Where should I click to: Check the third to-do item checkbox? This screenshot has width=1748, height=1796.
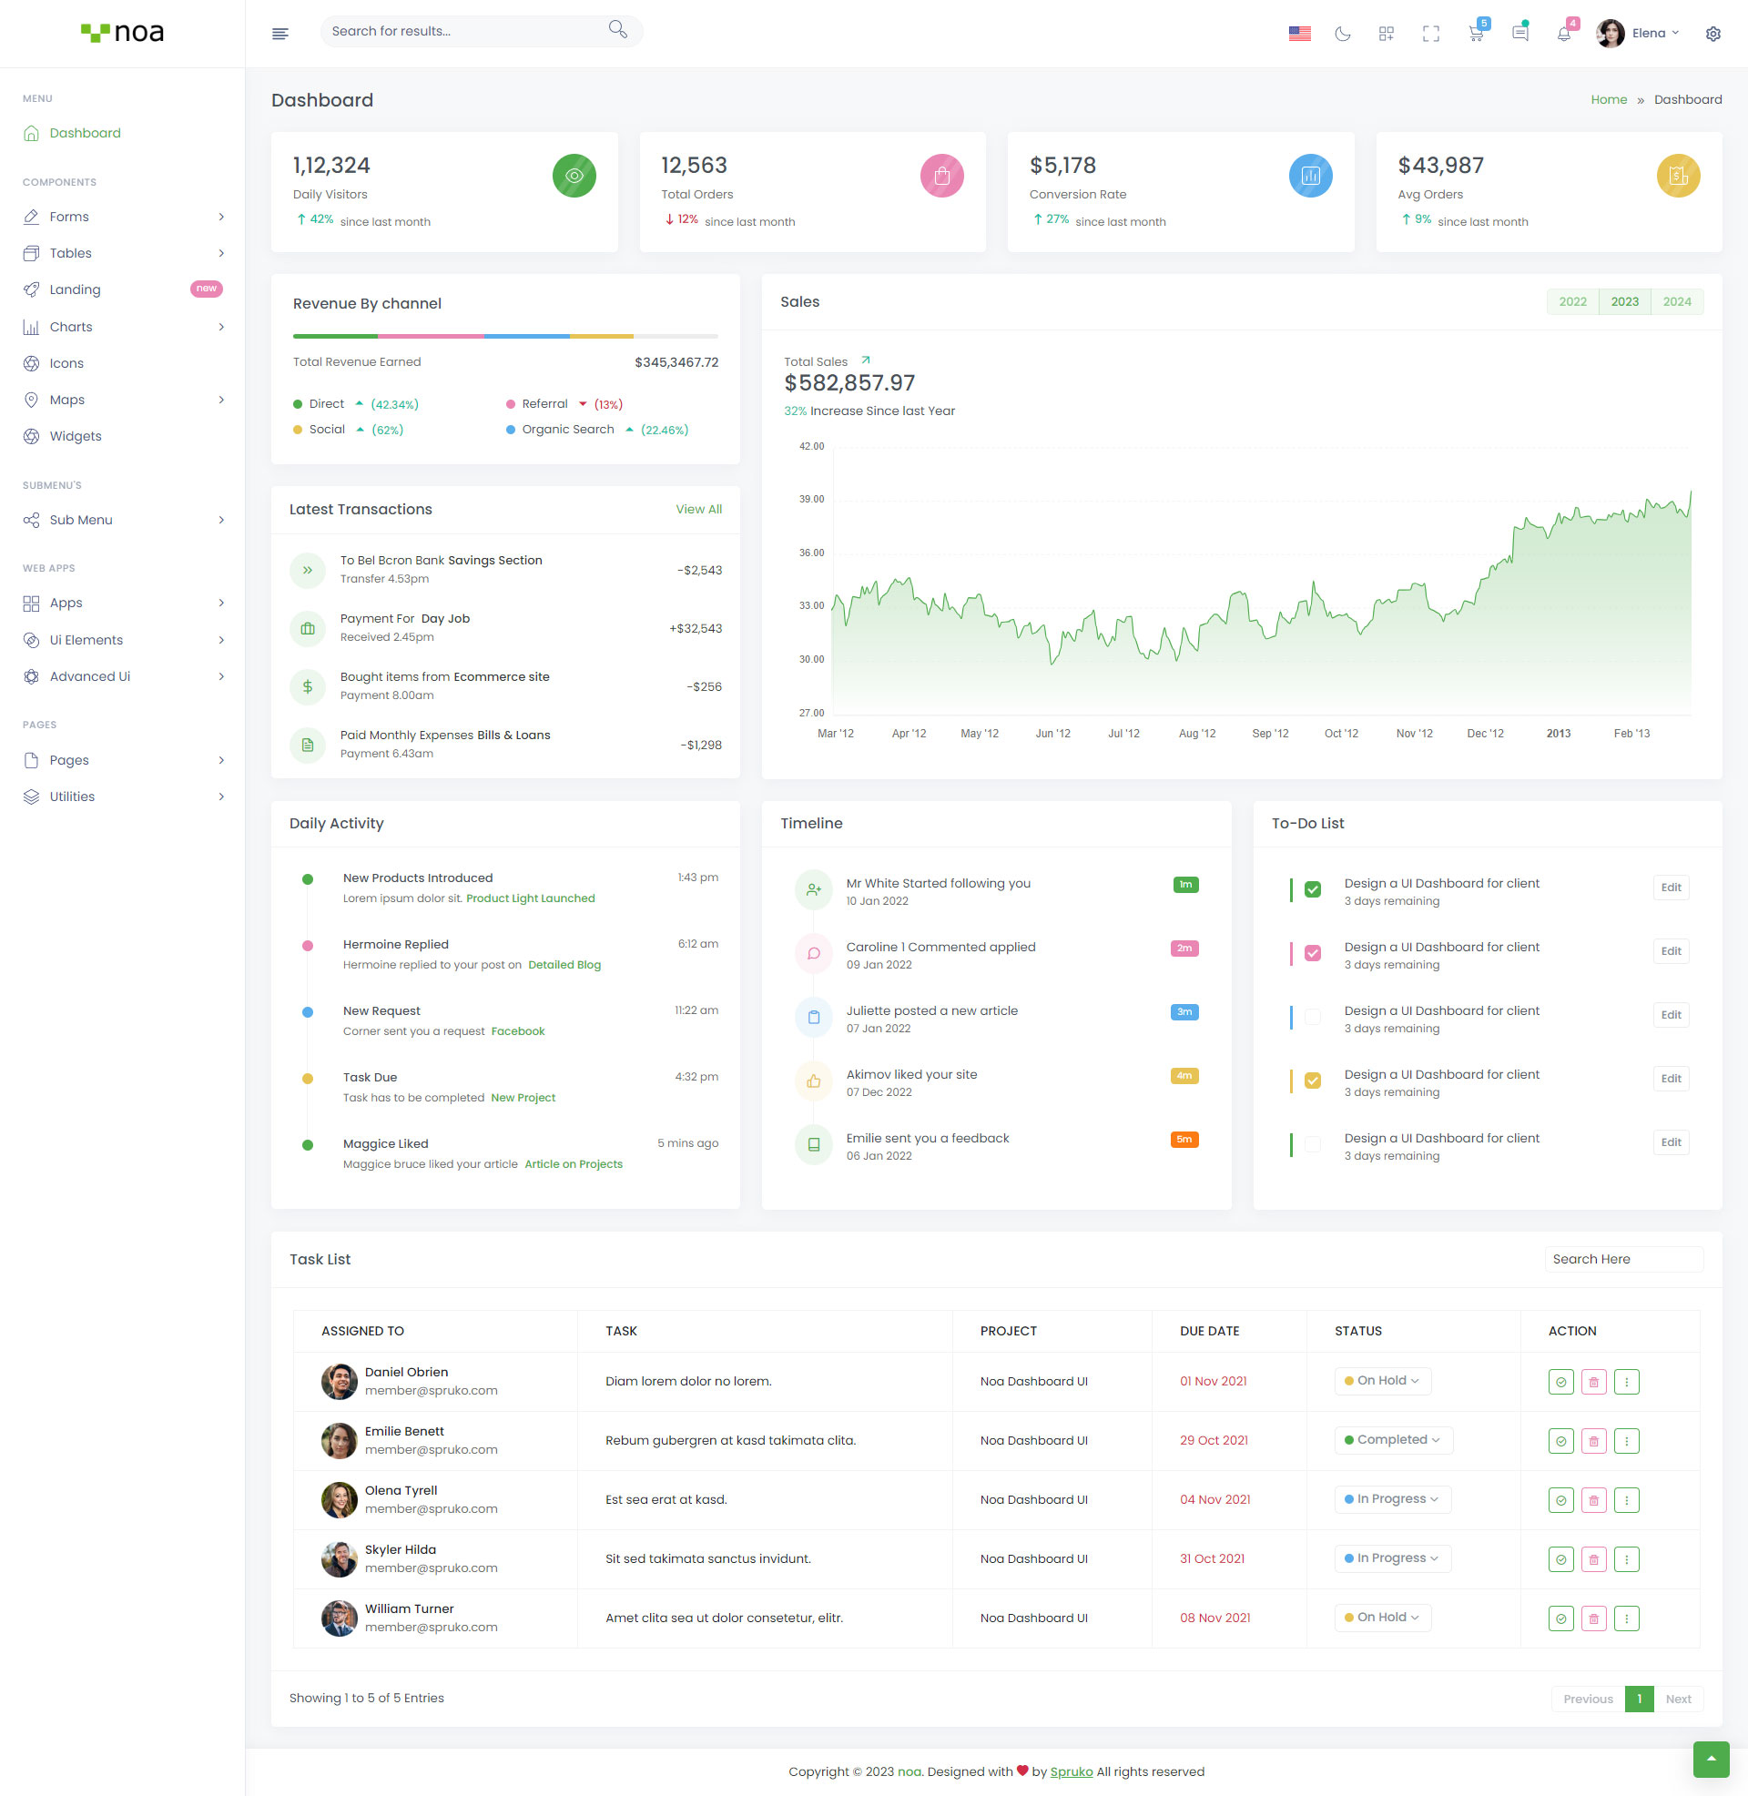(x=1313, y=1016)
